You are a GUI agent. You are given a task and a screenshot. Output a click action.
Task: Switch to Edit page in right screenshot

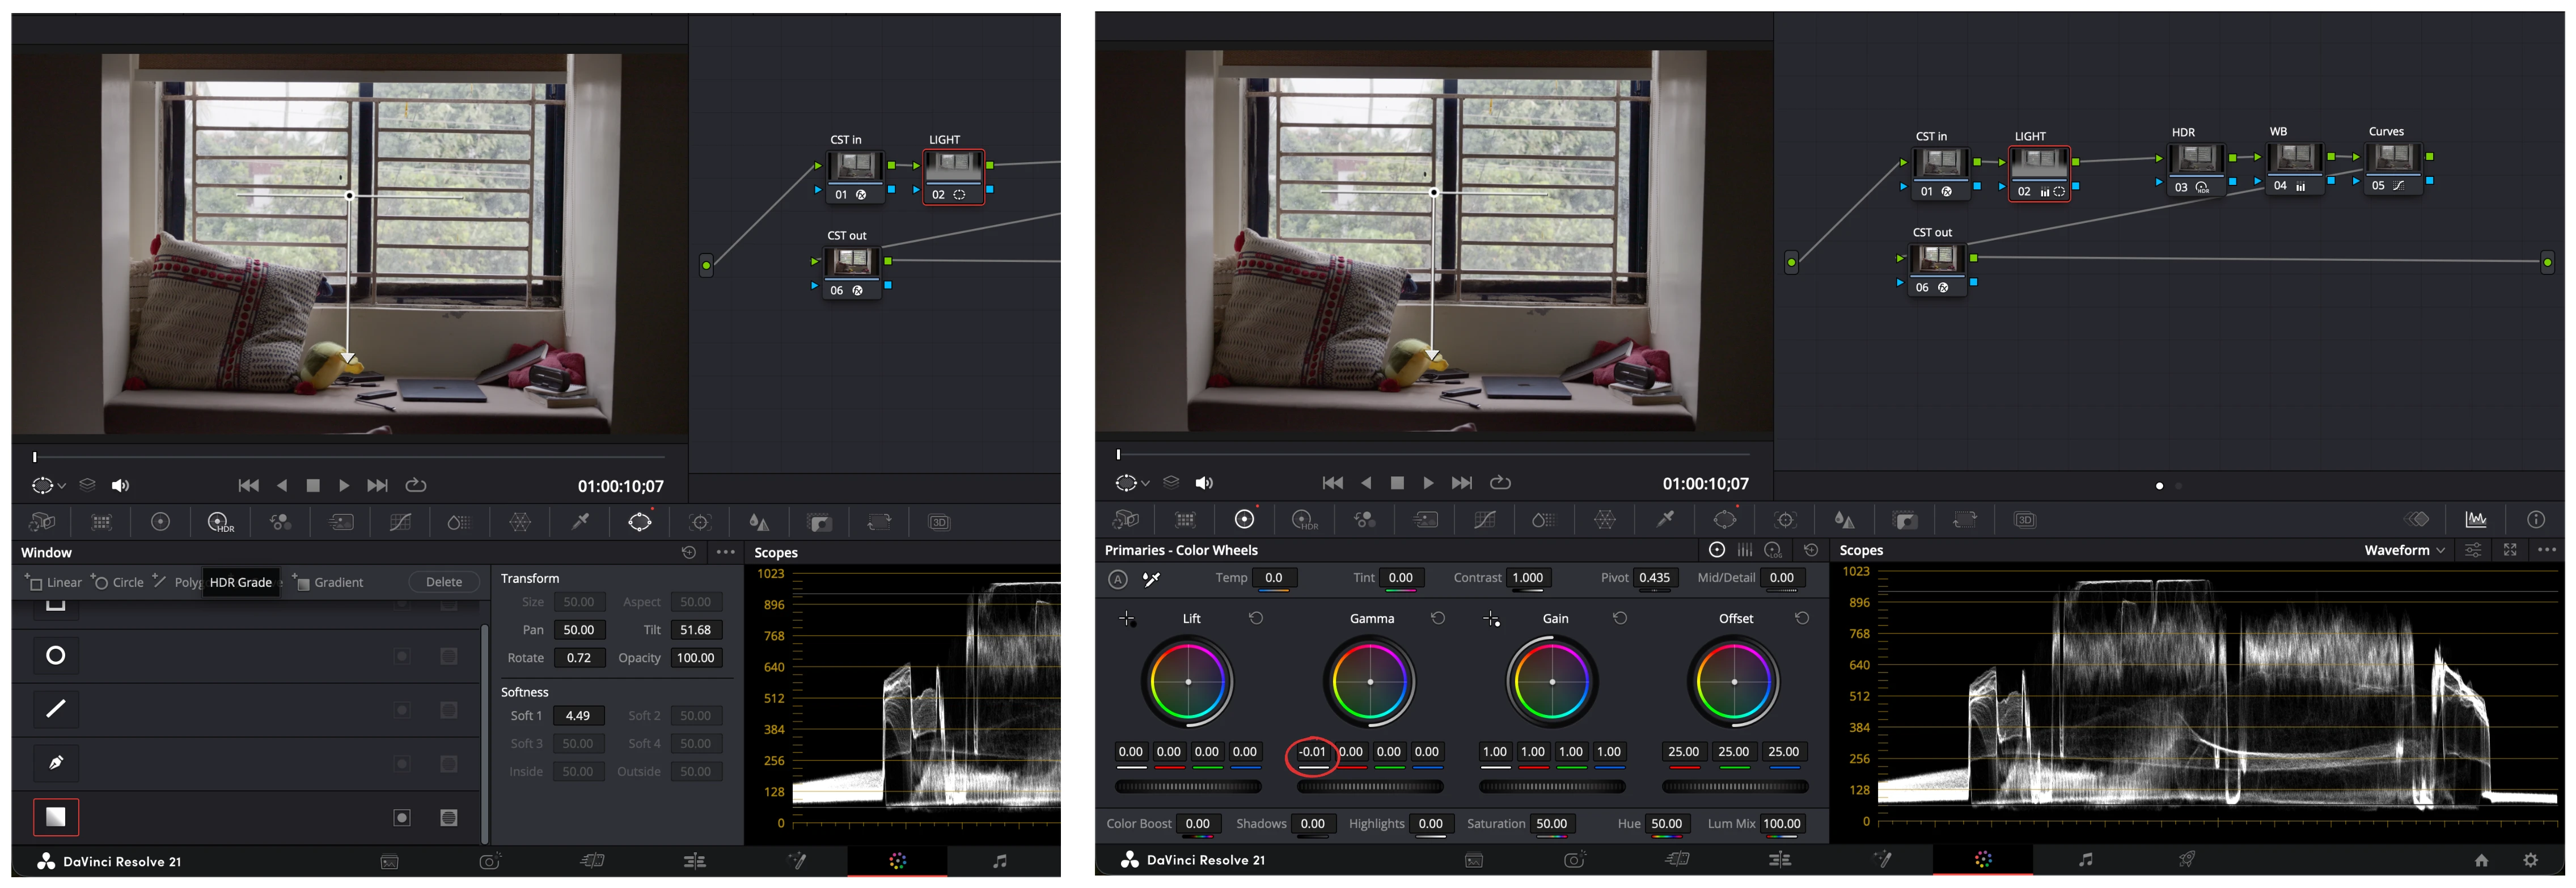coord(1780,859)
